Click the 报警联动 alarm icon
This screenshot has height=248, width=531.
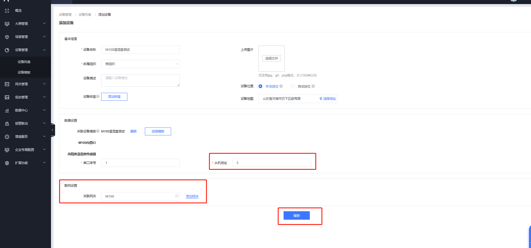point(7,124)
